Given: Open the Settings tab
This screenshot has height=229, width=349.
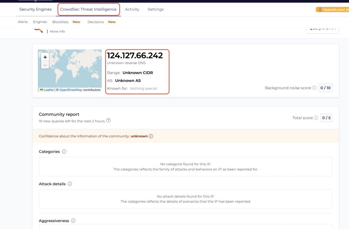Looking at the screenshot, I should (155, 9).
